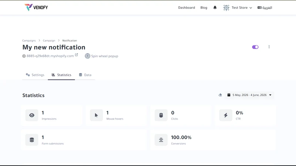Click the Spin wheel popup icon
Viewport: 296px width, 166px height.
point(87,56)
